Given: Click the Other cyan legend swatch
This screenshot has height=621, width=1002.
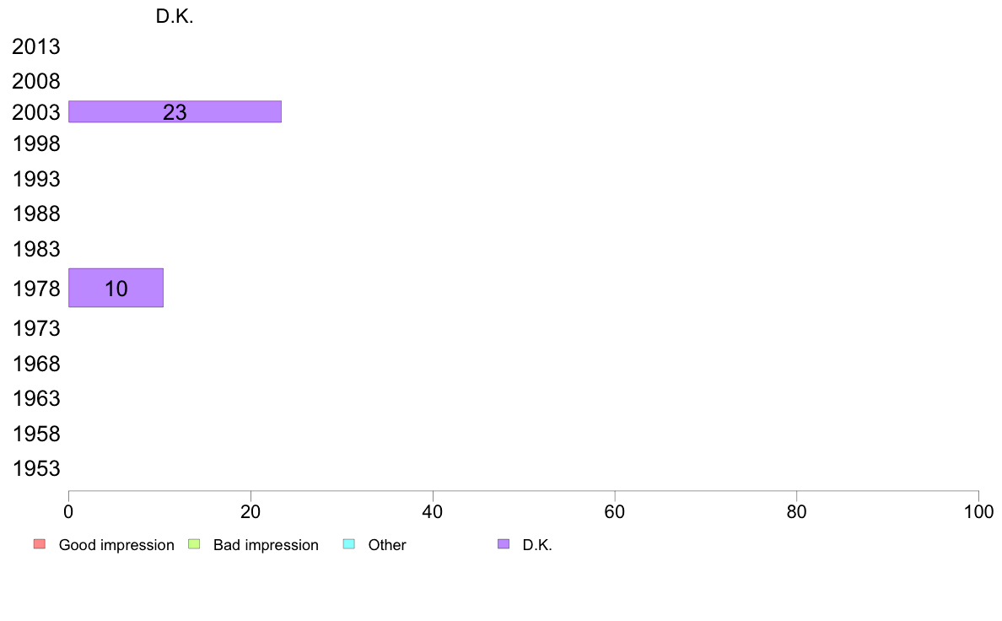Looking at the screenshot, I should [x=349, y=544].
